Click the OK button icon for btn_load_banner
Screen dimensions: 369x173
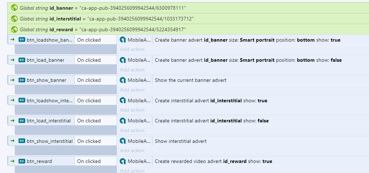(x=22, y=60)
